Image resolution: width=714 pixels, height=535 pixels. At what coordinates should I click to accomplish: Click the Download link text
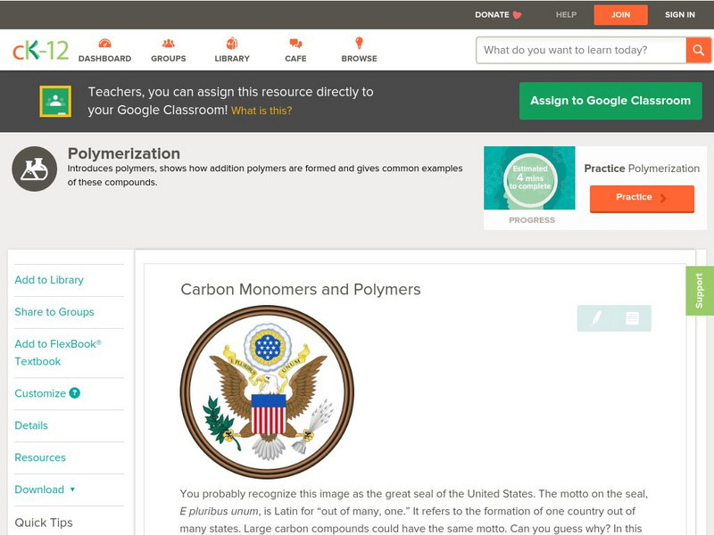coord(39,490)
